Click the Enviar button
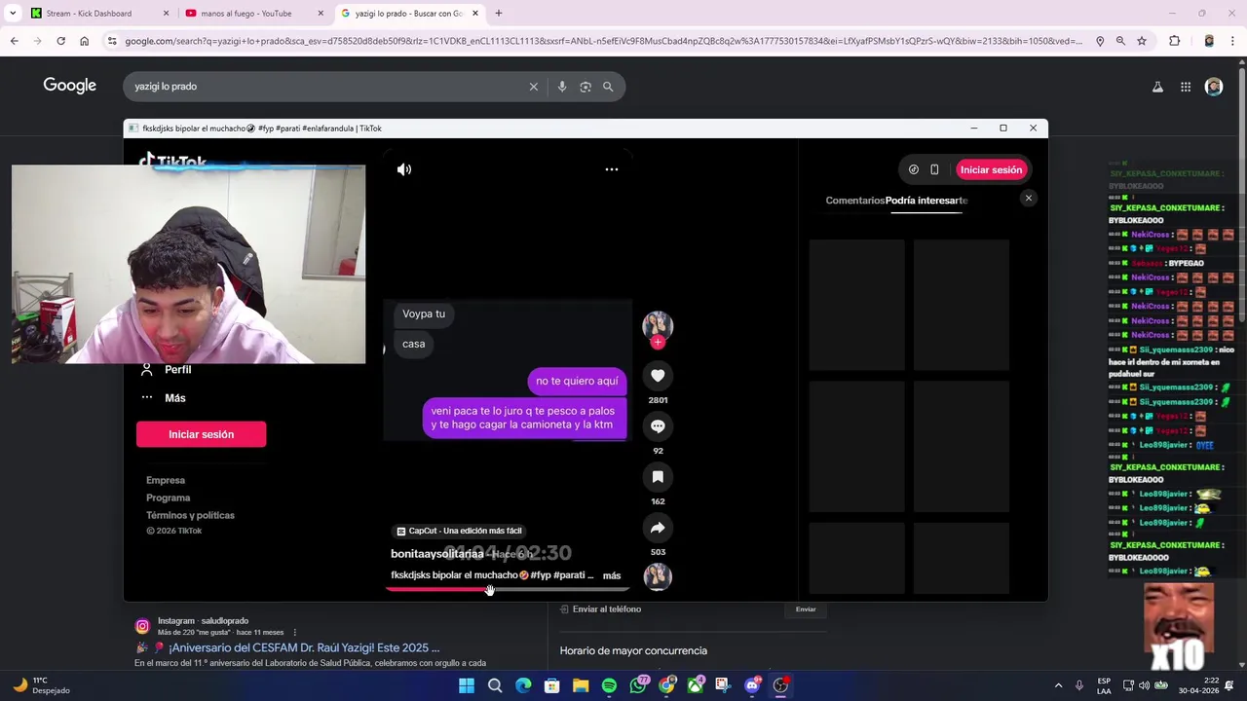 point(806,609)
